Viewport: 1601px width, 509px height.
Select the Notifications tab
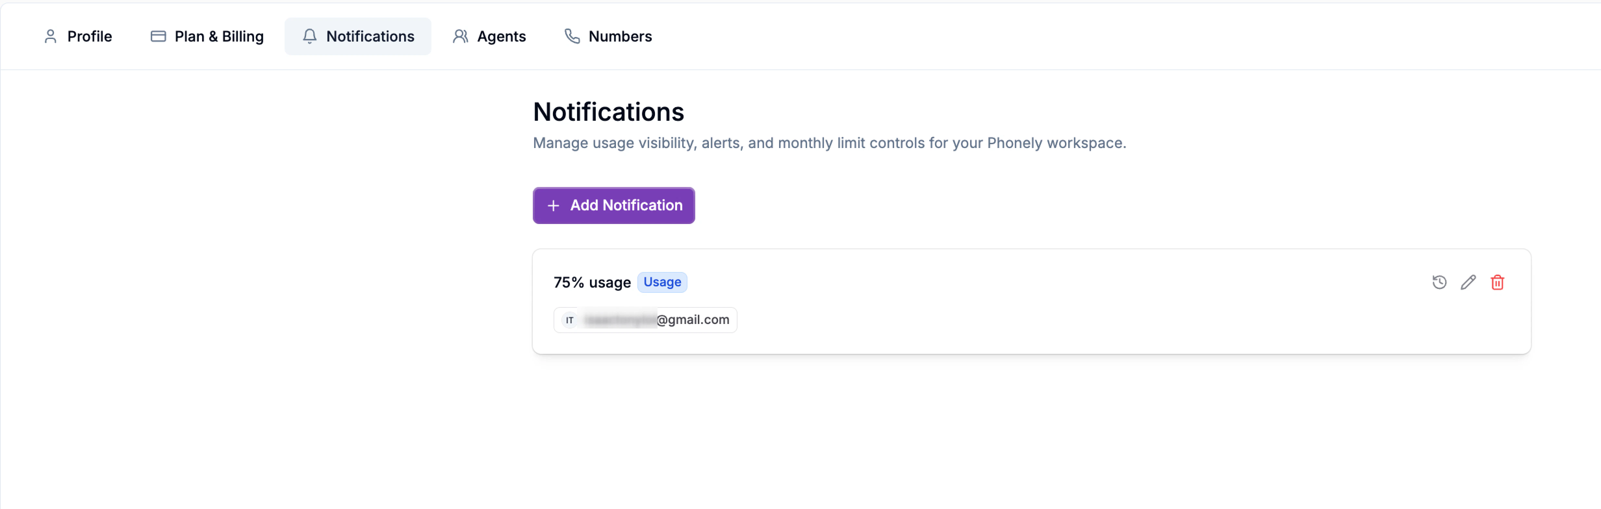pyautogui.click(x=370, y=36)
